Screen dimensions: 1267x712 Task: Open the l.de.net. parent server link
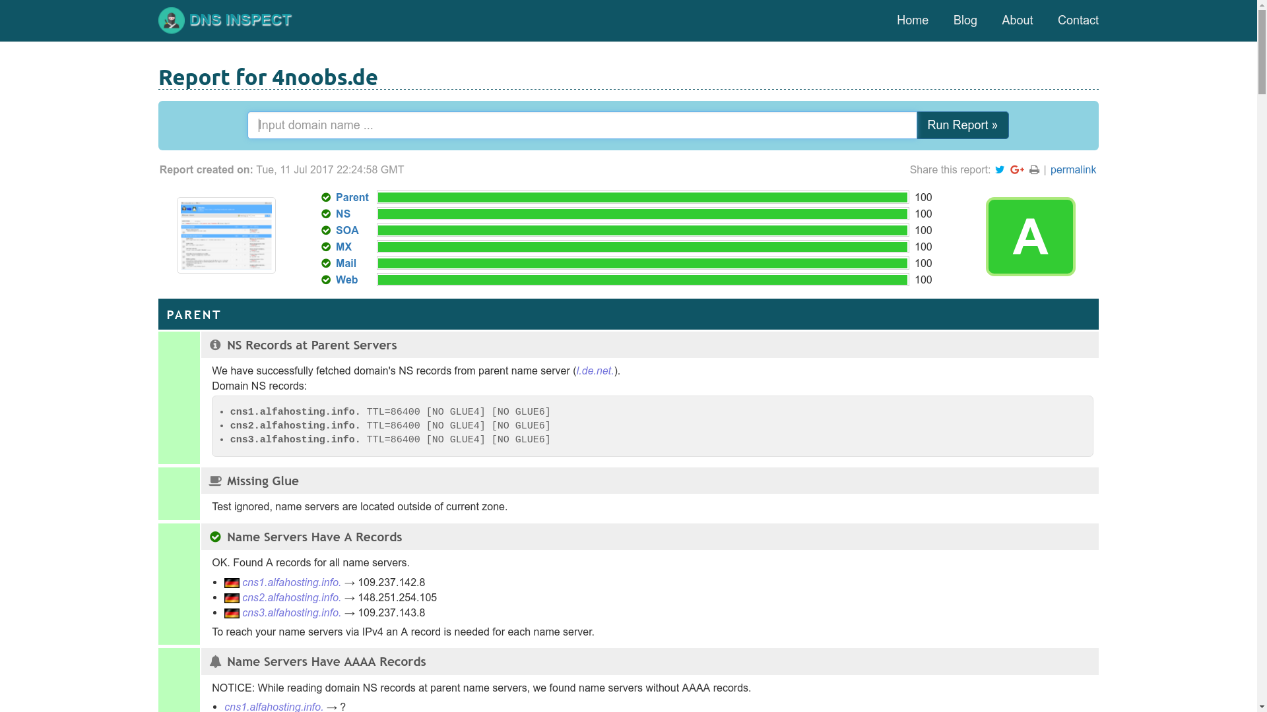[595, 371]
